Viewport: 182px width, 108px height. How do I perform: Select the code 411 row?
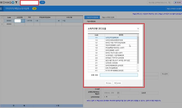pyautogui.click(x=112, y=70)
